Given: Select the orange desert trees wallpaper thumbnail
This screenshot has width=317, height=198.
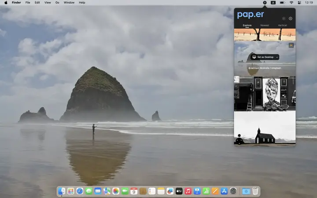Looking at the screenshot, I should (x=265, y=35).
